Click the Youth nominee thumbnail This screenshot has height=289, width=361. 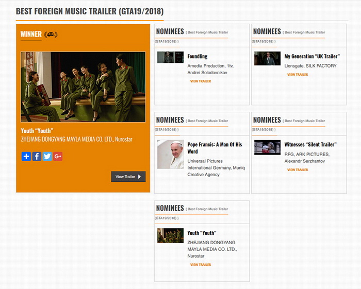[170, 235]
